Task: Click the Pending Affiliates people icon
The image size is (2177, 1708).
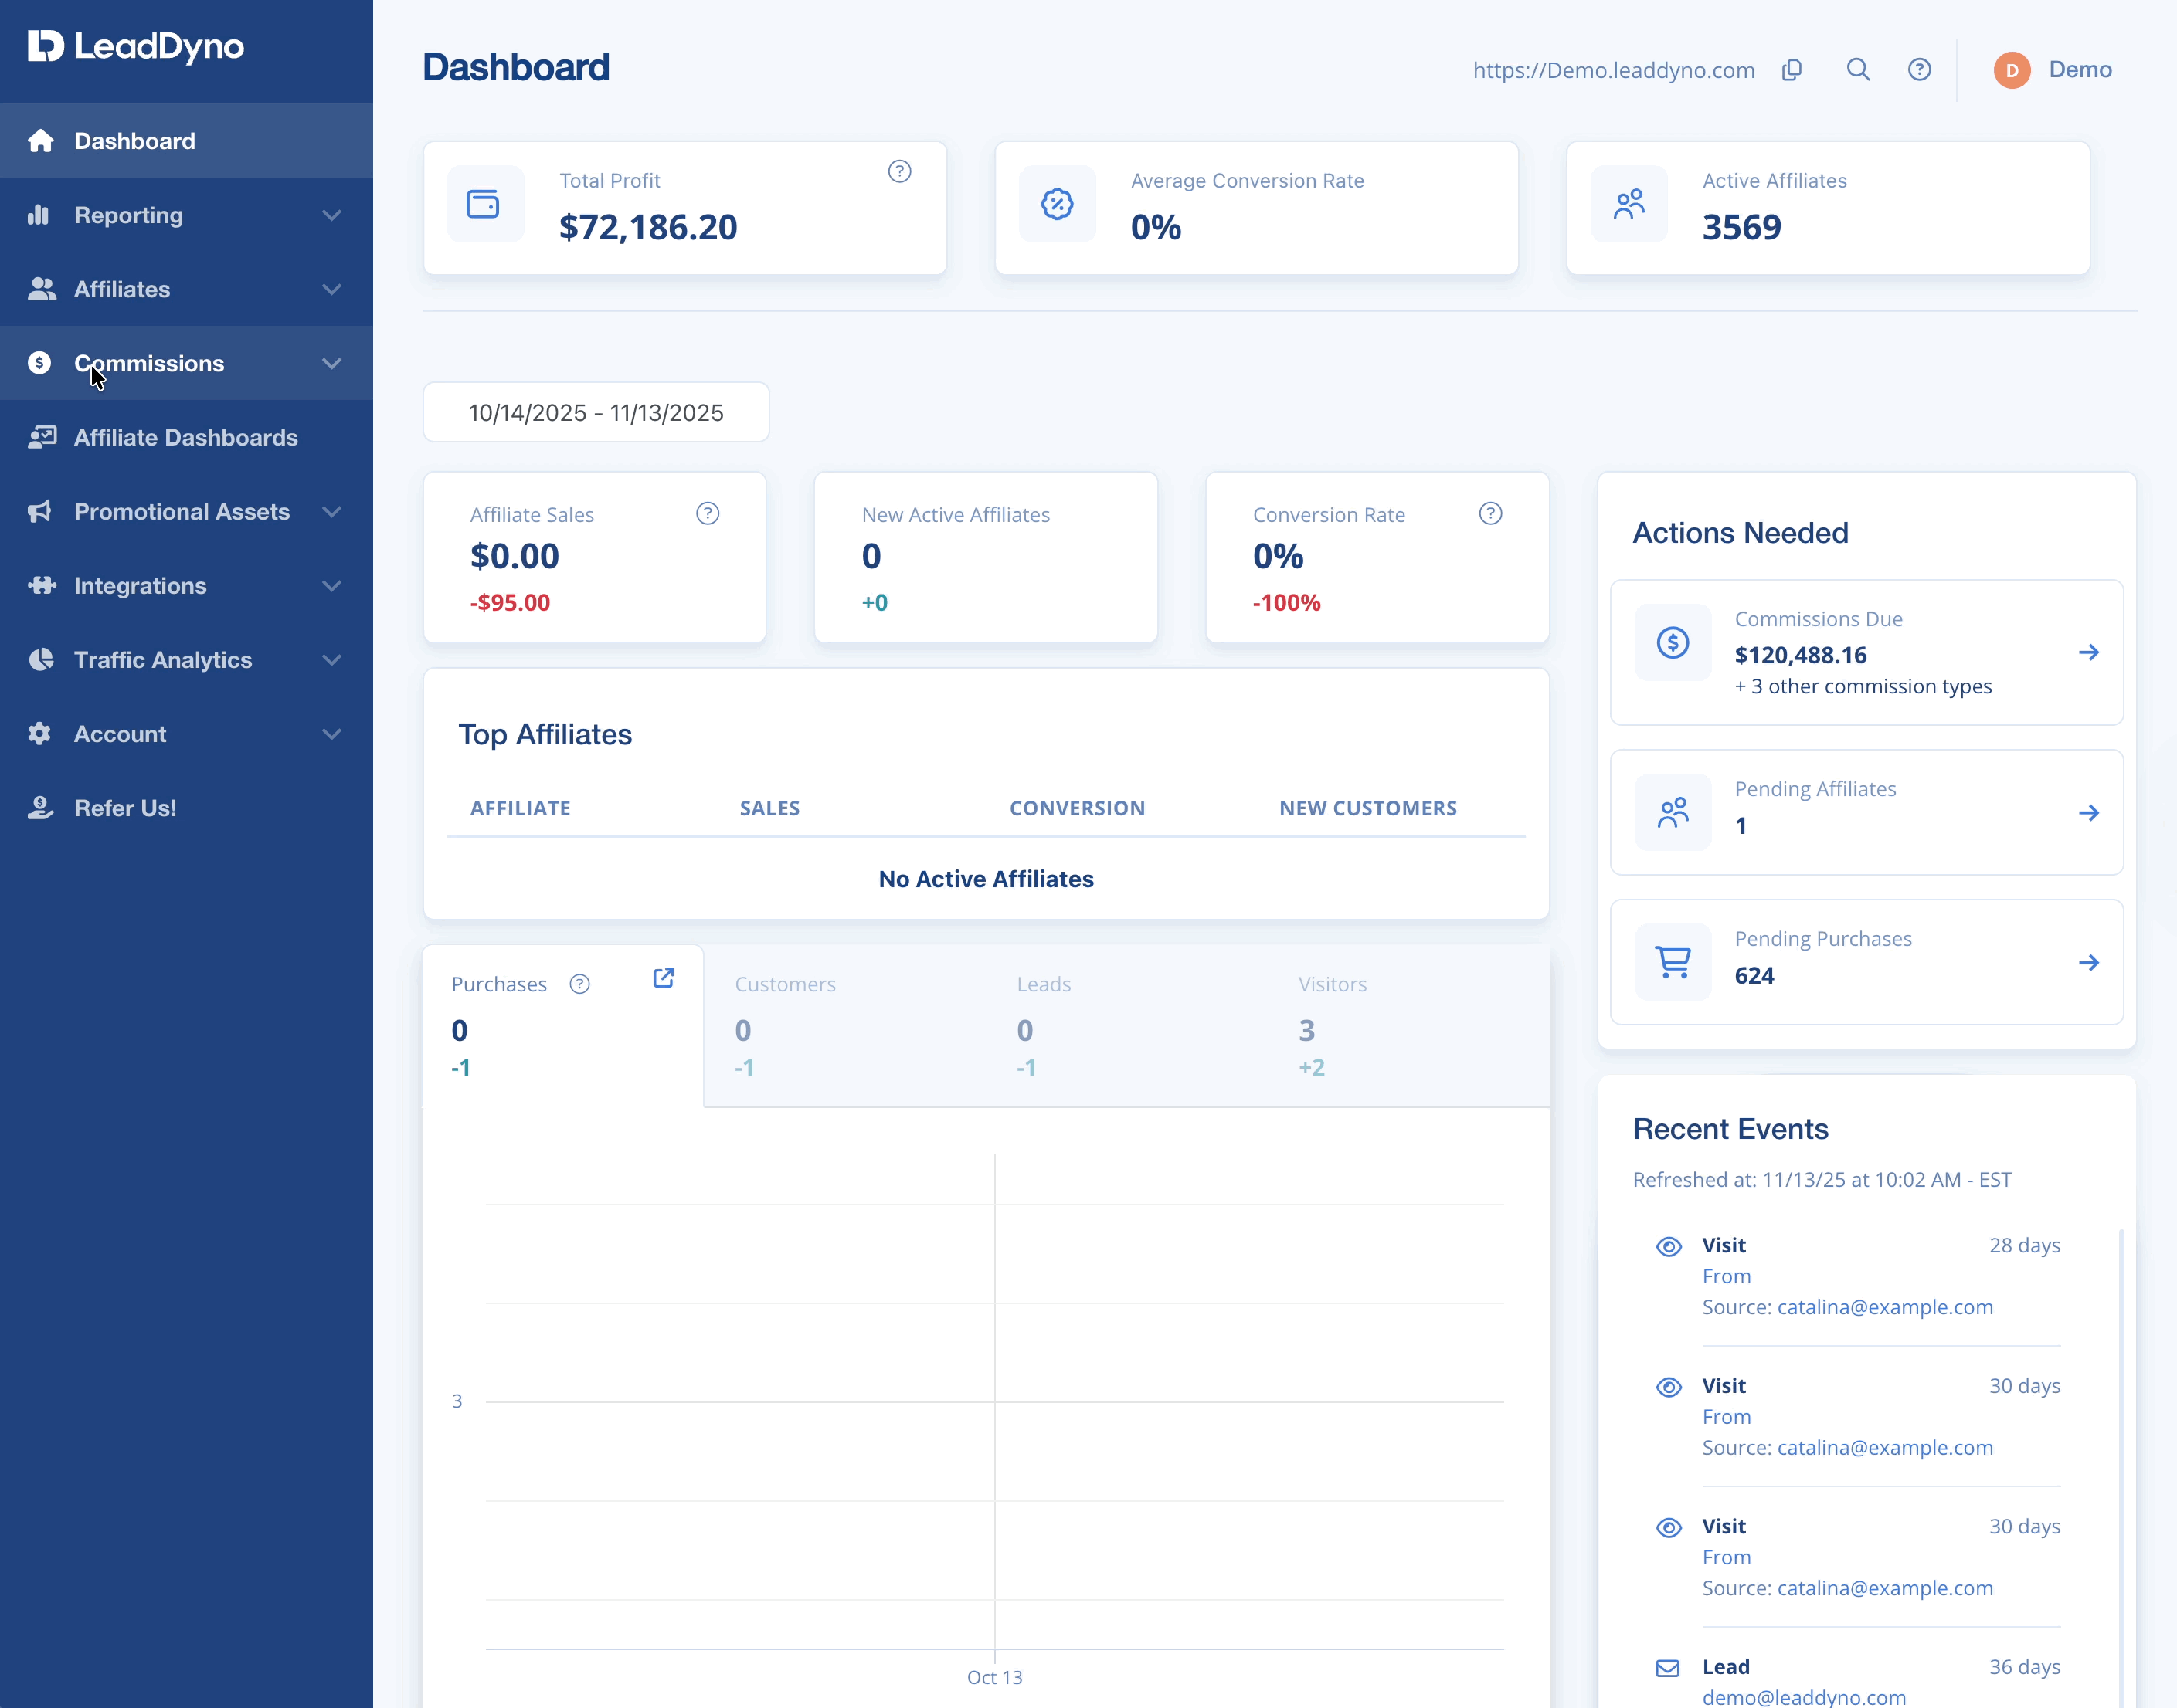Action: point(1673,812)
